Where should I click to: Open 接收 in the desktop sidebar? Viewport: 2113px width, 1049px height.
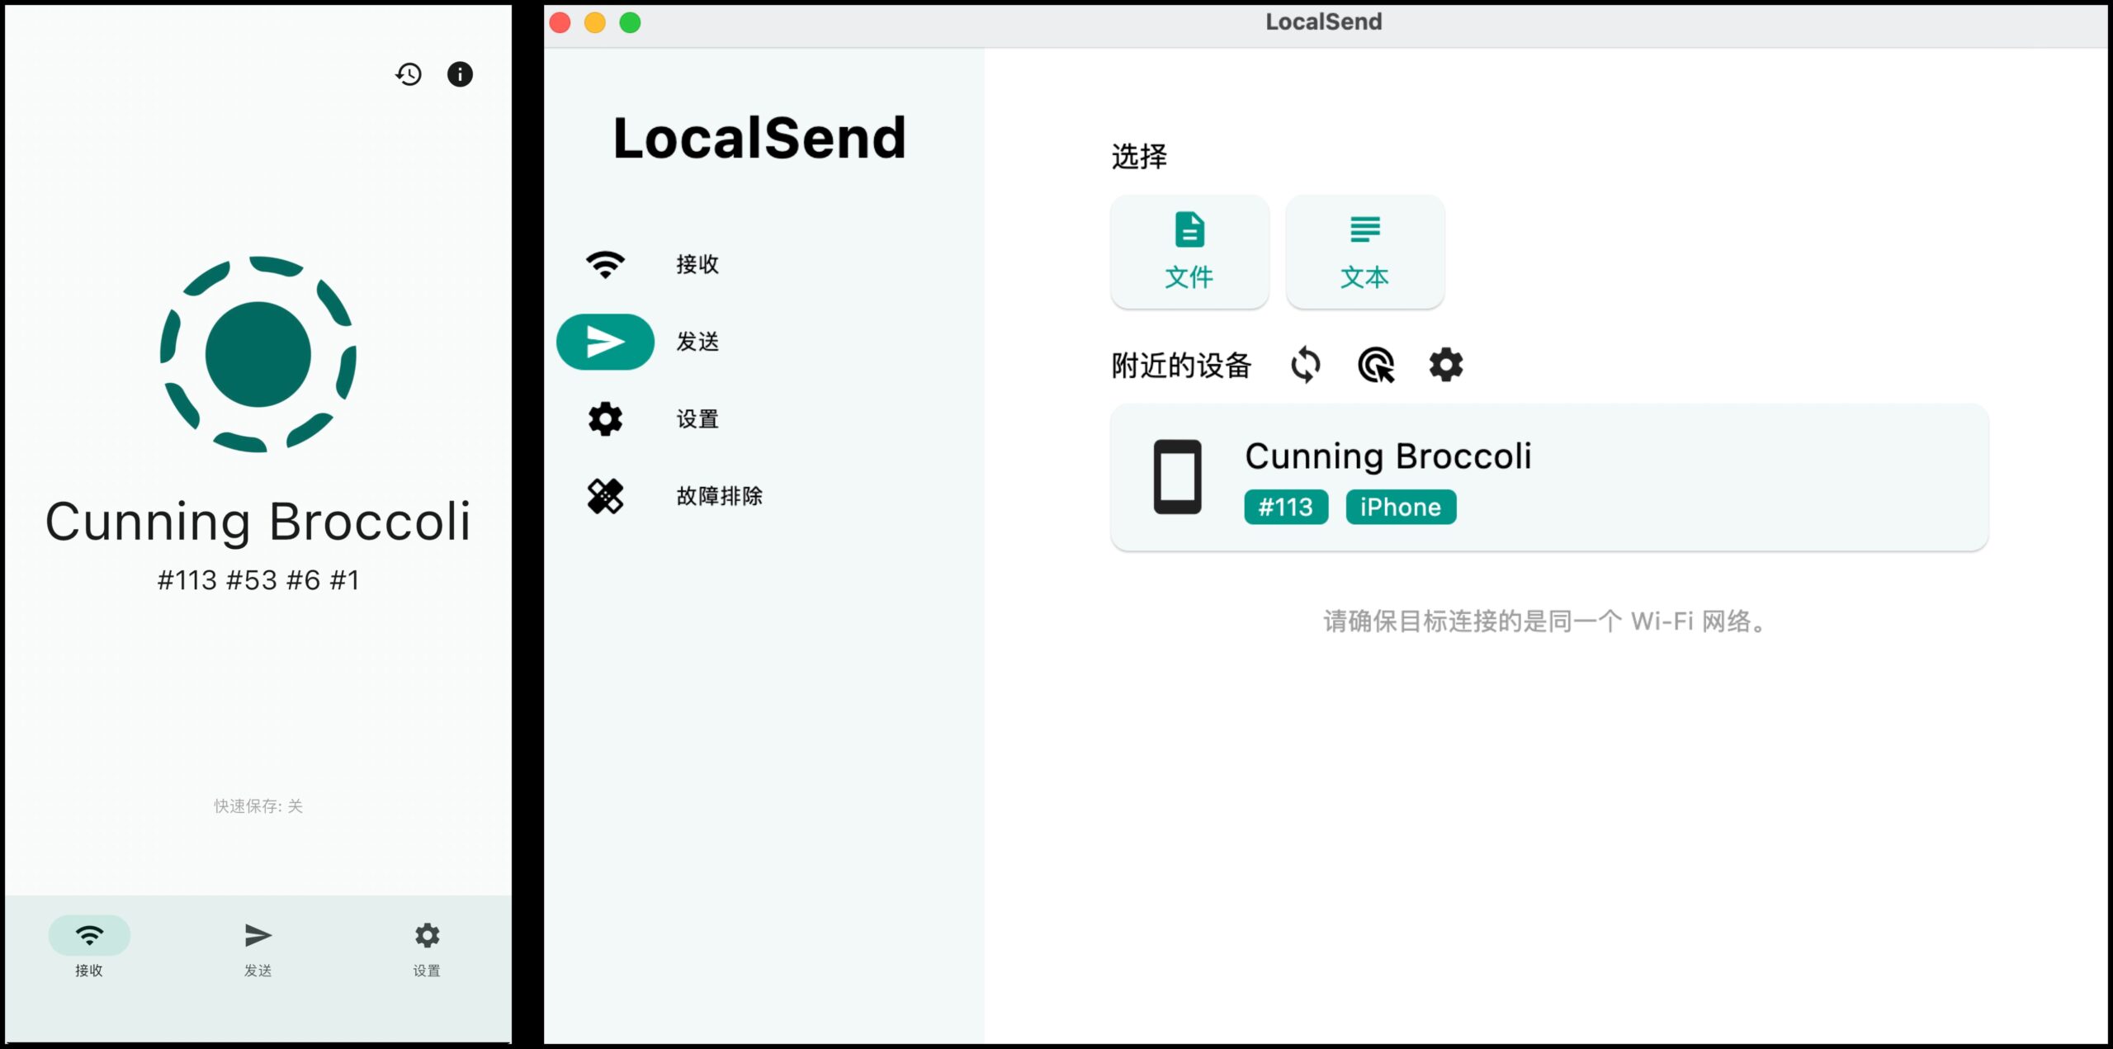coord(763,264)
